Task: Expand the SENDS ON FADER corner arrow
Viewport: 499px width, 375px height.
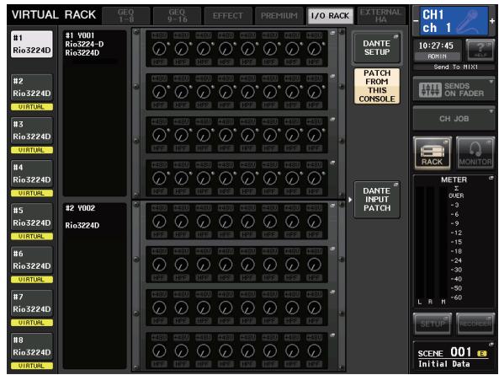Action: point(491,82)
